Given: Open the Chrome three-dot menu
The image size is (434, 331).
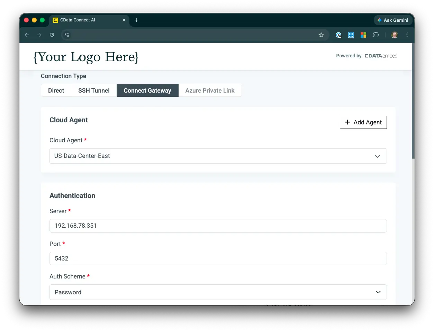Looking at the screenshot, I should click(407, 35).
